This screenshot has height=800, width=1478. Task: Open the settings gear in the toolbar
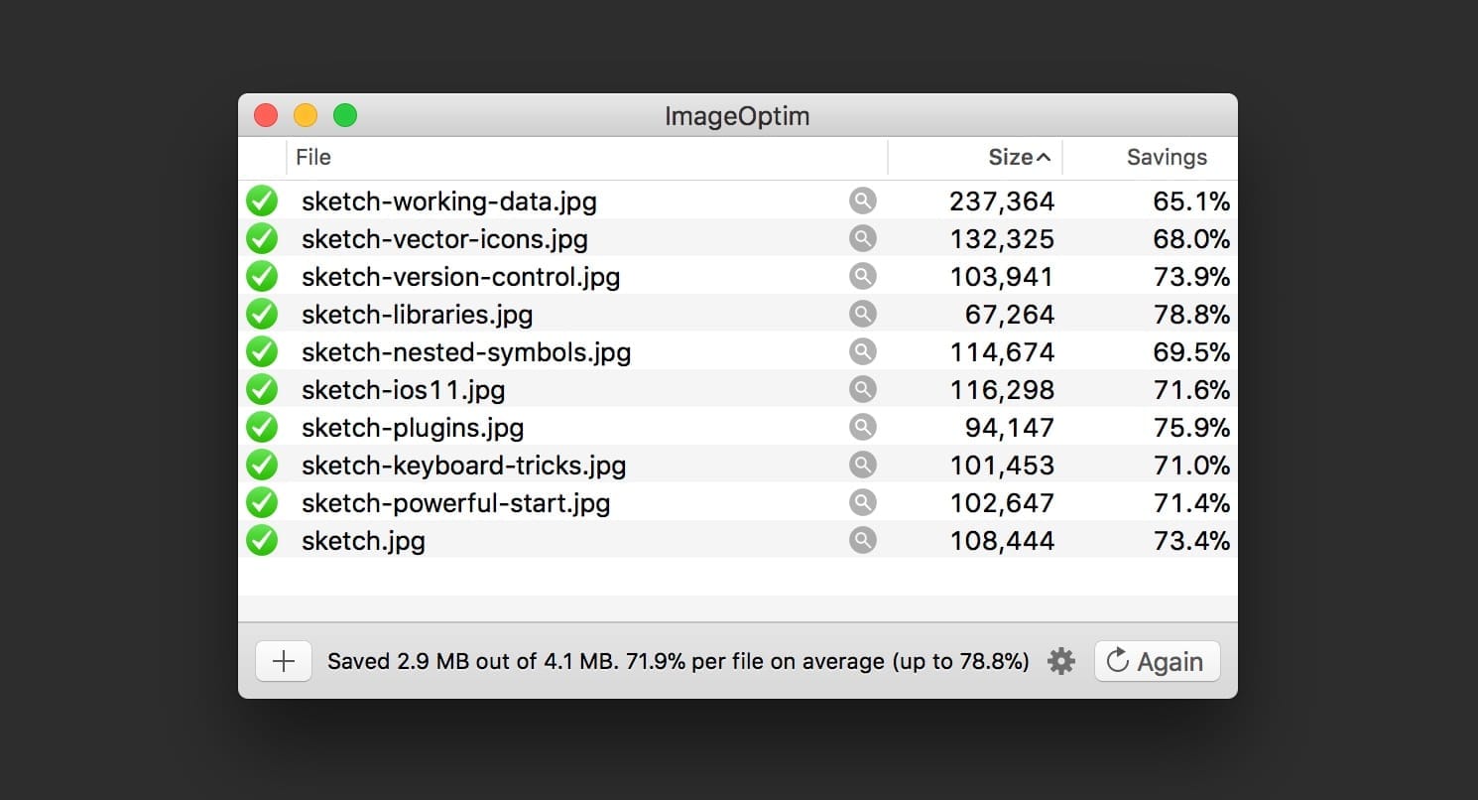pos(1059,660)
